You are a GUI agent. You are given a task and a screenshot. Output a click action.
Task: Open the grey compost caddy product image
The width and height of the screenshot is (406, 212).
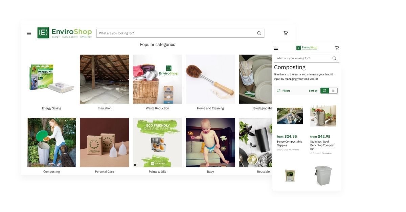323,175
